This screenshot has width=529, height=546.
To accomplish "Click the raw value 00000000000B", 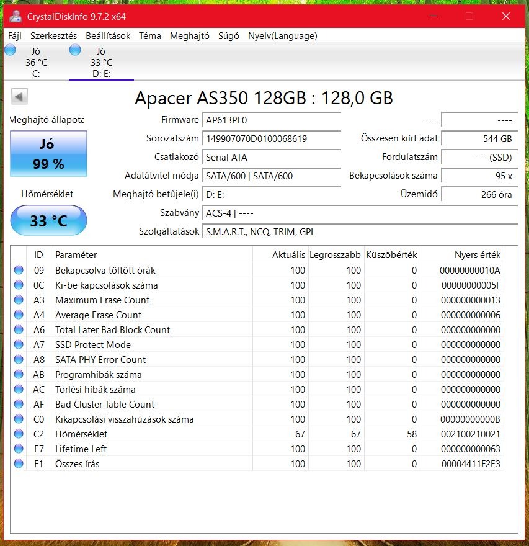I will pyautogui.click(x=470, y=419).
